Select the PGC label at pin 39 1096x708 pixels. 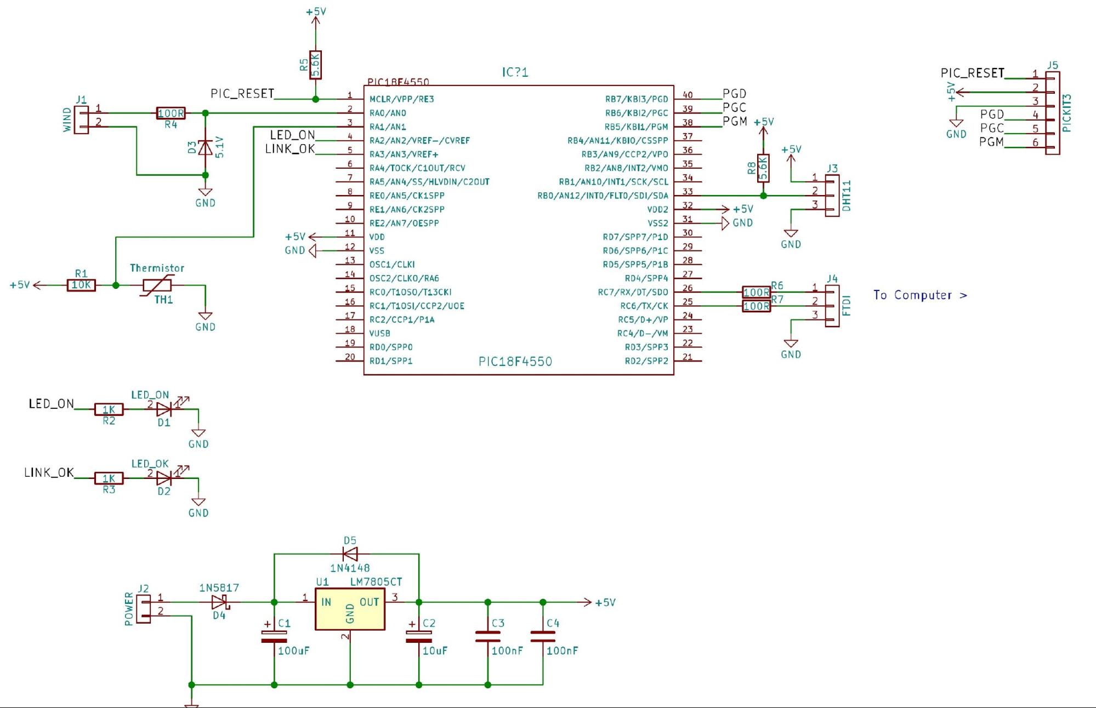[x=735, y=107]
